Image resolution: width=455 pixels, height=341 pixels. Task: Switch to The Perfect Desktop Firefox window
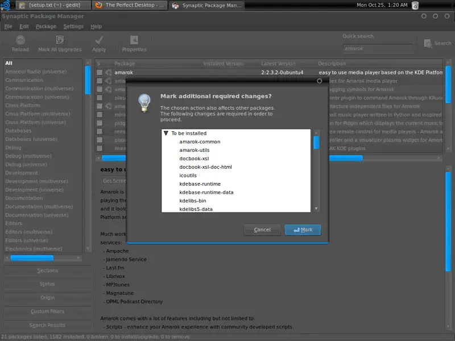[x=130, y=5]
